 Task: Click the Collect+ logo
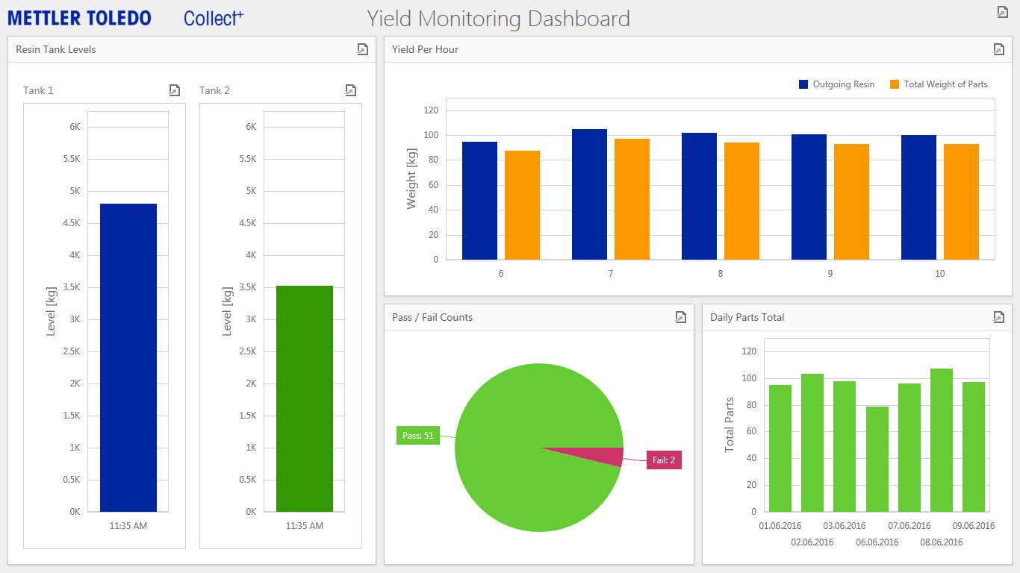coord(214,18)
